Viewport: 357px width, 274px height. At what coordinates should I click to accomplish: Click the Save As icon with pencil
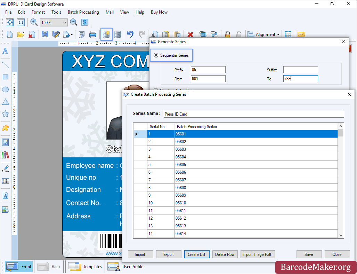(x=56, y=34)
